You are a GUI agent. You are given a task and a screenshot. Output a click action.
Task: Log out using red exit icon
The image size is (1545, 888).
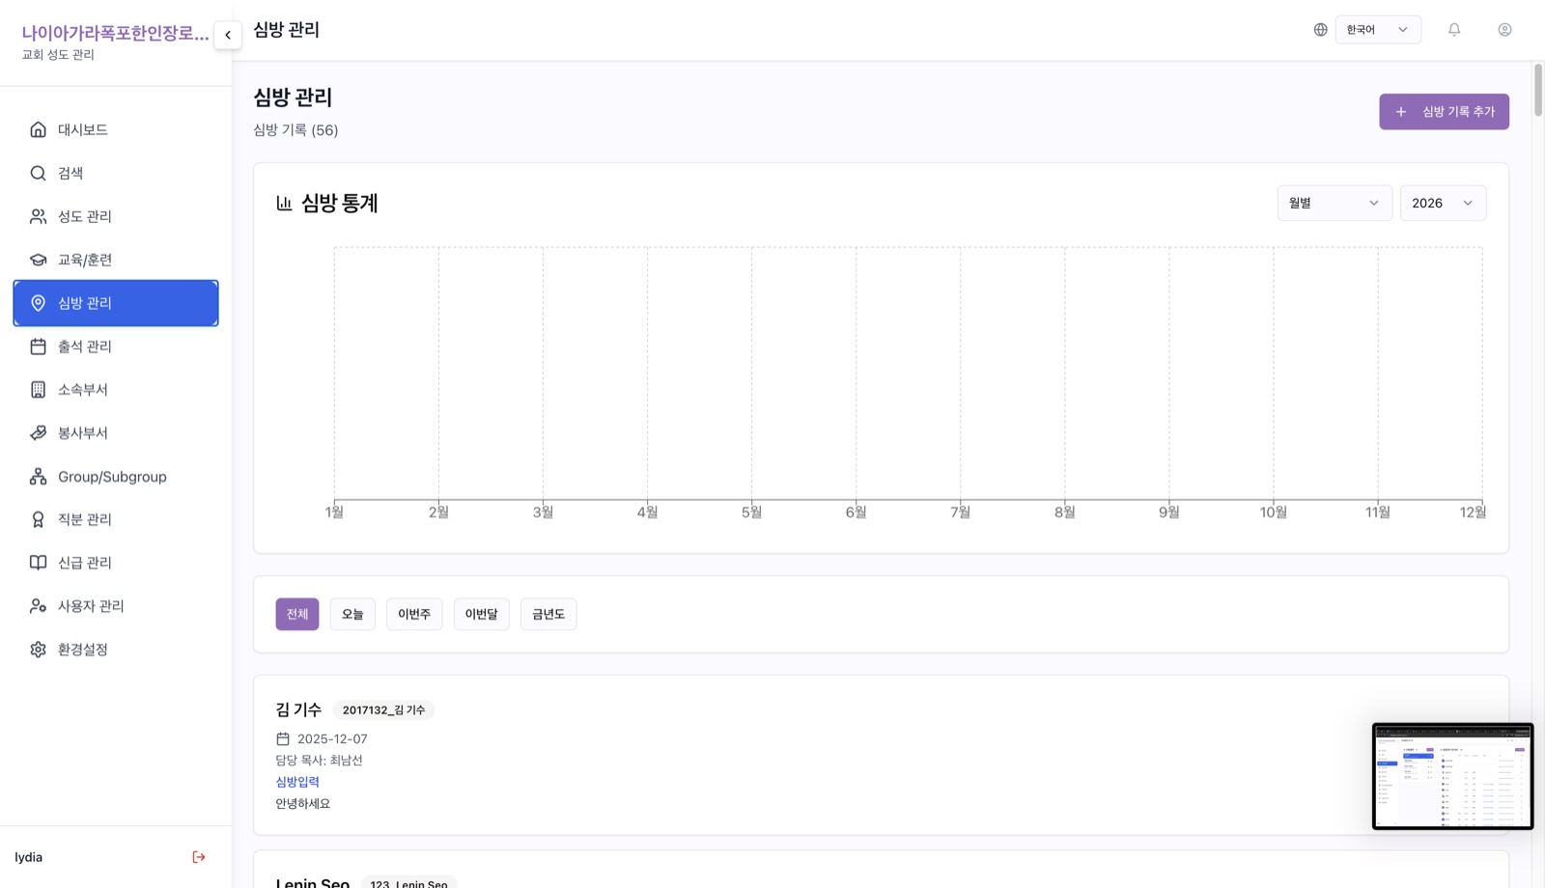(199, 857)
